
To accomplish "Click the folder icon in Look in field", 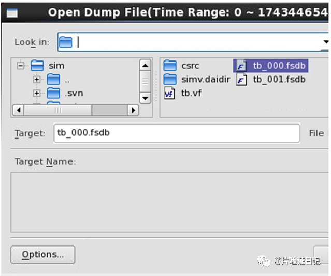I will click(66, 42).
